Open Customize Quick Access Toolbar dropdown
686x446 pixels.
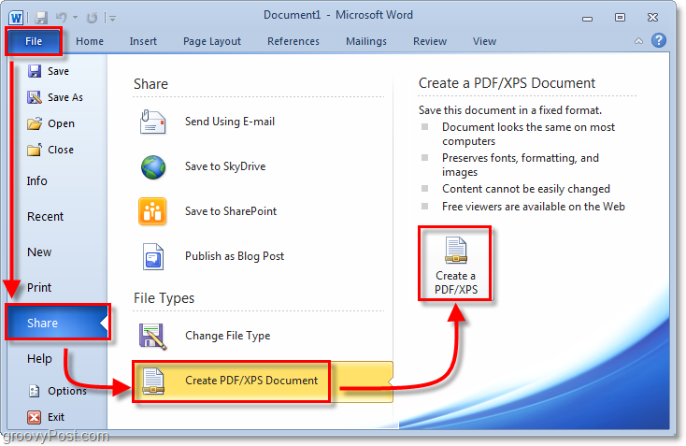[x=112, y=19]
